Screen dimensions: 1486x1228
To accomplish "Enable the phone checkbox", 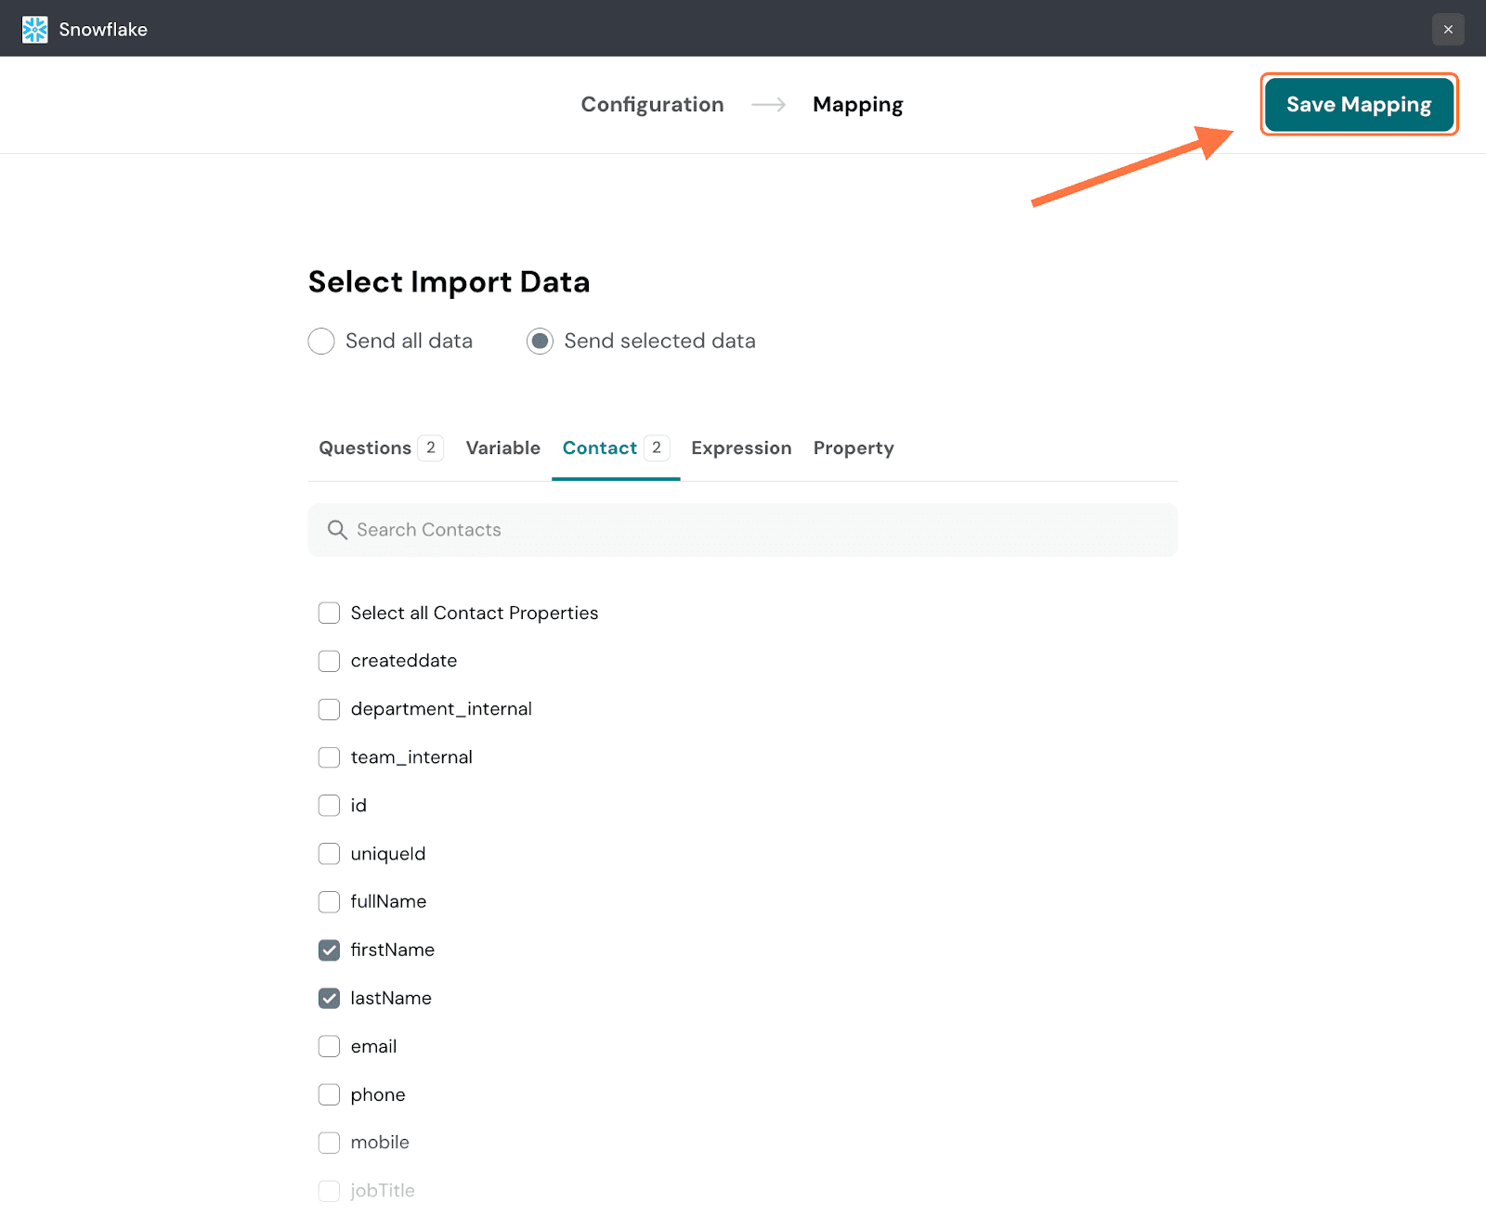I will tap(329, 1095).
